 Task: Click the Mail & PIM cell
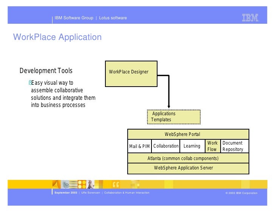point(139,146)
